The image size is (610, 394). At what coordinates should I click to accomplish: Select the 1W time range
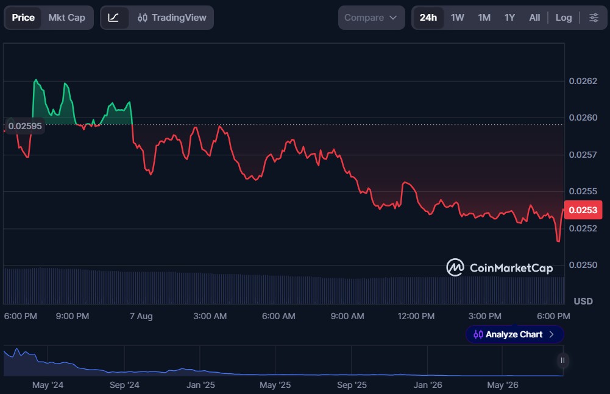(458, 18)
